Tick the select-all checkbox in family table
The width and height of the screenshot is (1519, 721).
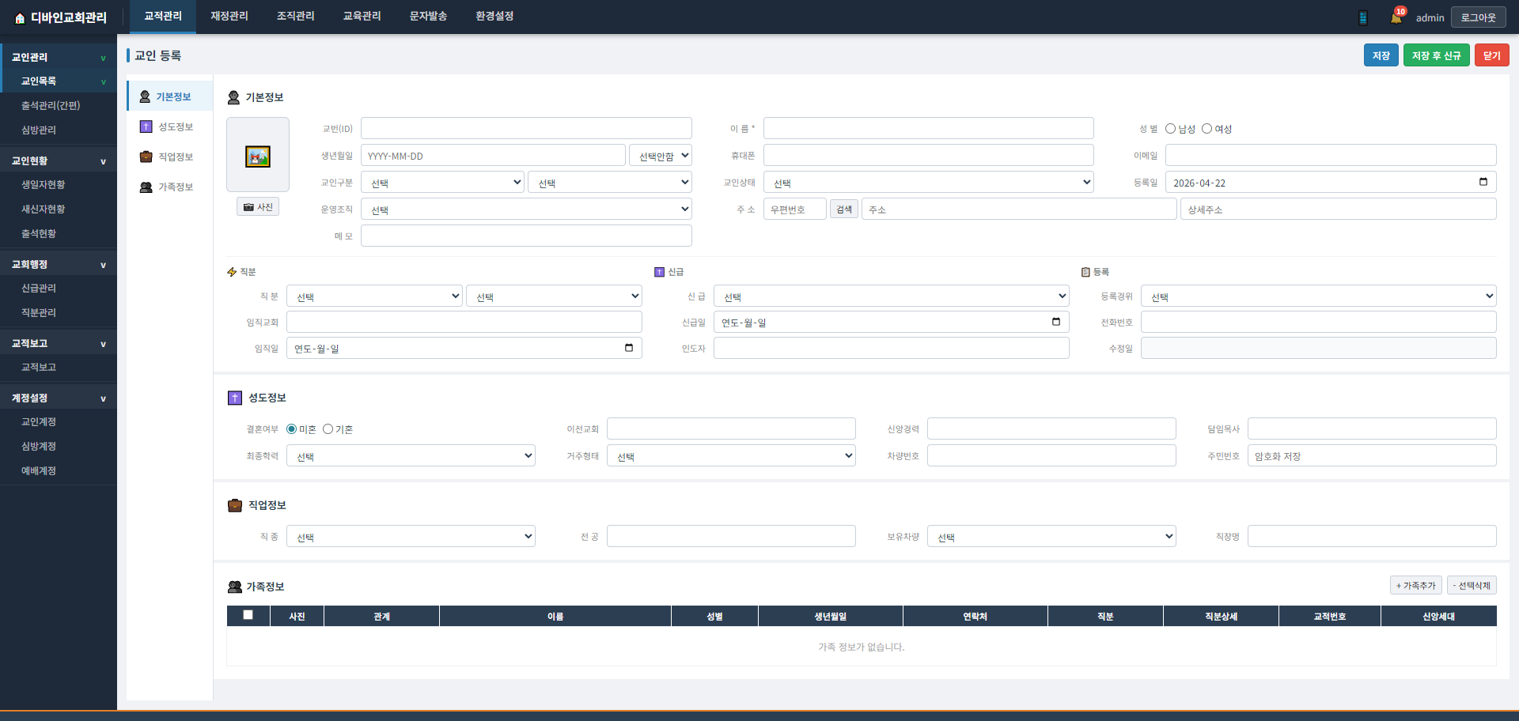248,615
